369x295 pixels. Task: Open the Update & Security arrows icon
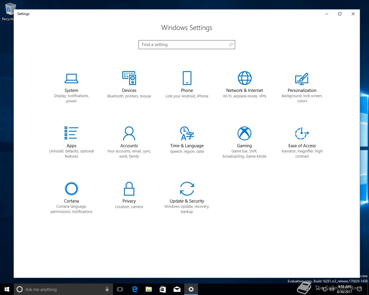[187, 189]
